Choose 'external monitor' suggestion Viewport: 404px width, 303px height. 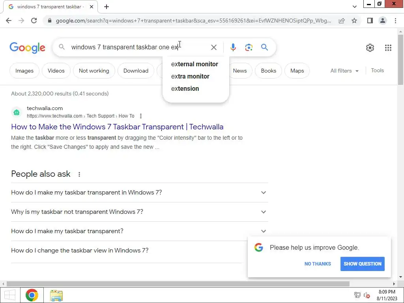(195, 64)
